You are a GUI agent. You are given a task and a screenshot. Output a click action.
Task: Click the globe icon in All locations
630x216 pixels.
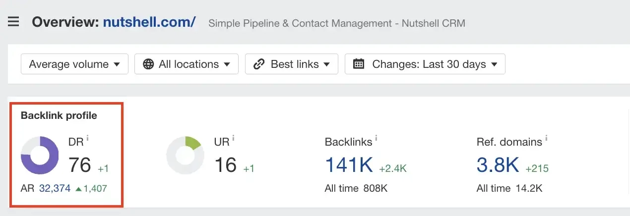pos(148,64)
